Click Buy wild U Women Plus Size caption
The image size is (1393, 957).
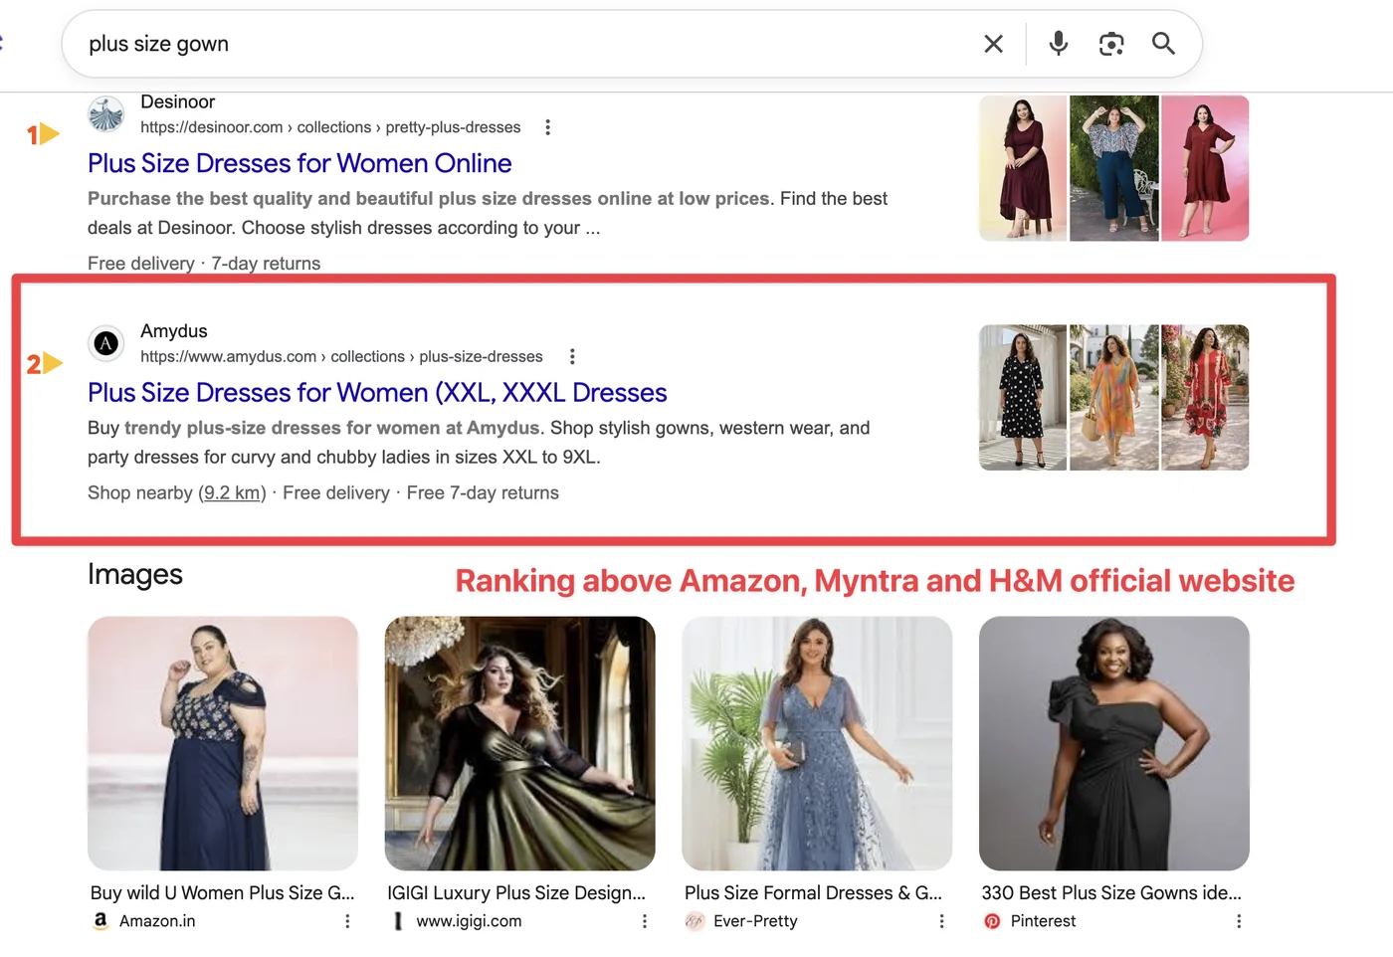pyautogui.click(x=223, y=893)
